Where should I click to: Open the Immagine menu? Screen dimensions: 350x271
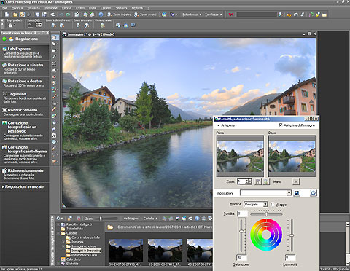tap(51, 8)
